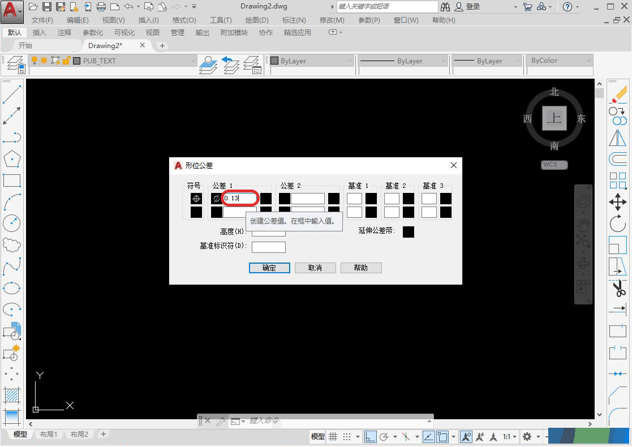Open the undo history dropdown arrow
This screenshot has width=632, height=447.
click(138, 6)
